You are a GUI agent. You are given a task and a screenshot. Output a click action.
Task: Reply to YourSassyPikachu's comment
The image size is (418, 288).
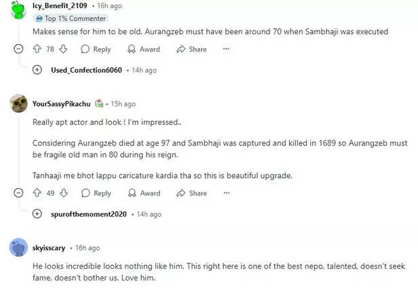(96, 193)
